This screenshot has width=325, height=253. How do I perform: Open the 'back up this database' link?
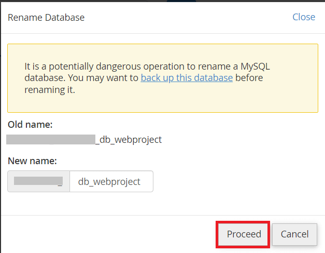(187, 78)
